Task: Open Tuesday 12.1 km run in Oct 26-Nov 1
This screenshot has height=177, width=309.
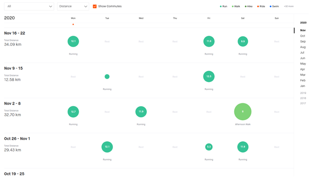Action: coord(107,147)
